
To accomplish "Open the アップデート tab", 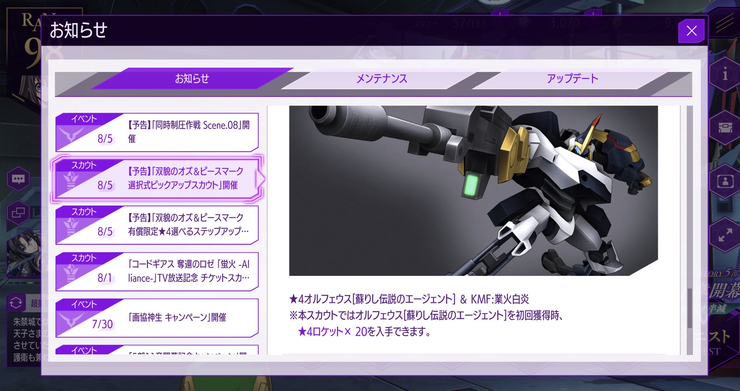I will [x=572, y=78].
